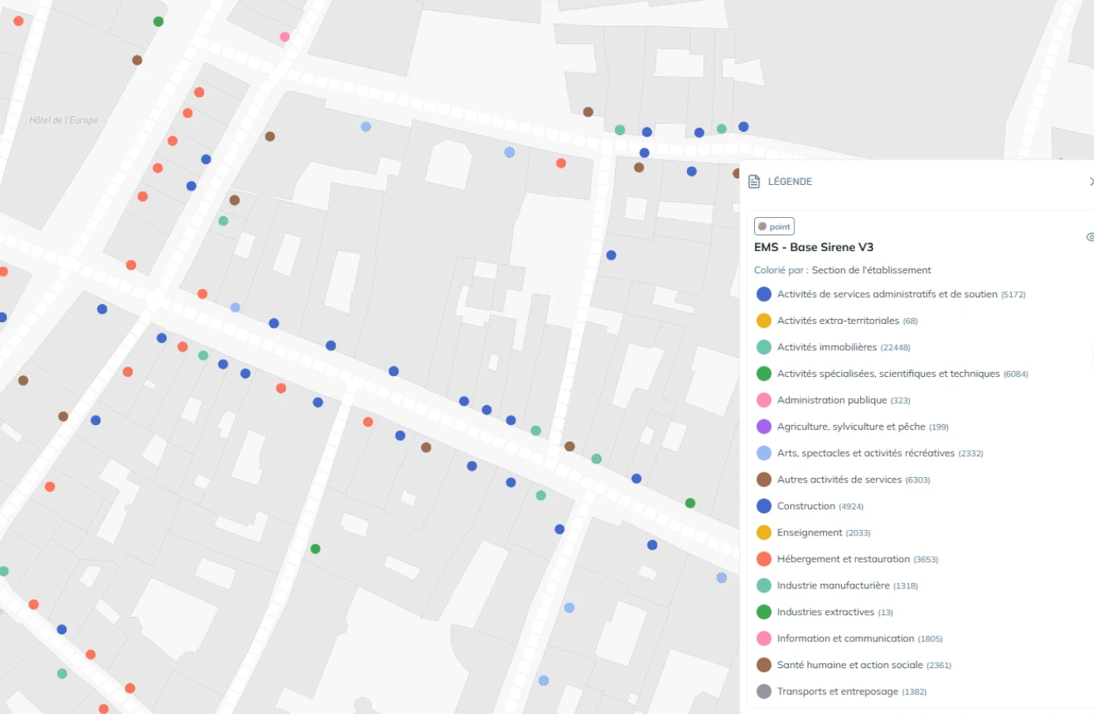Viewport: 1094px width, 714px height.
Task: Select the legend label Information et communication
Action: point(845,638)
